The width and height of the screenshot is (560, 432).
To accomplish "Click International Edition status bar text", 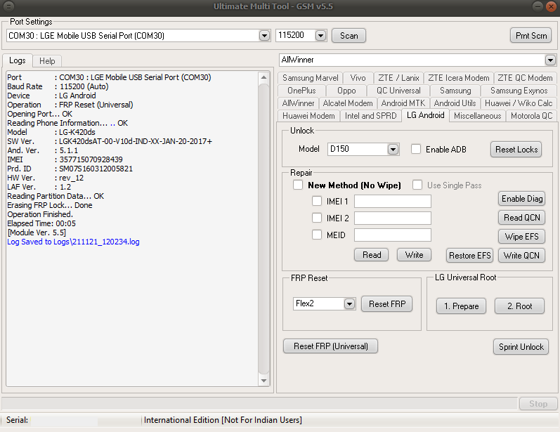I will [223, 420].
